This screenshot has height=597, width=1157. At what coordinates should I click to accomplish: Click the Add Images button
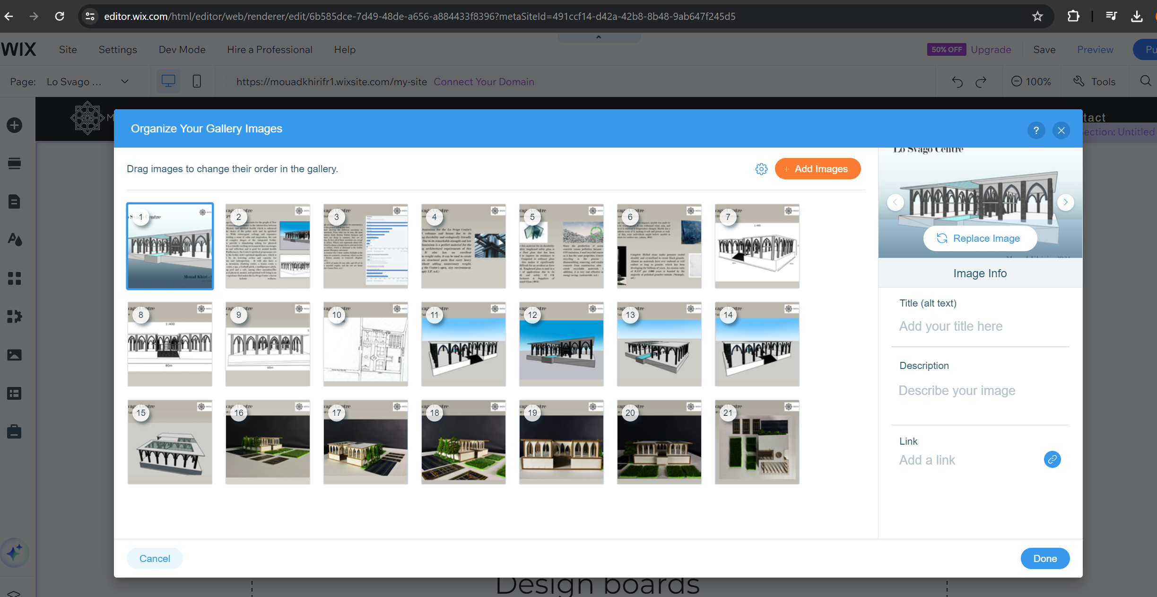818,169
